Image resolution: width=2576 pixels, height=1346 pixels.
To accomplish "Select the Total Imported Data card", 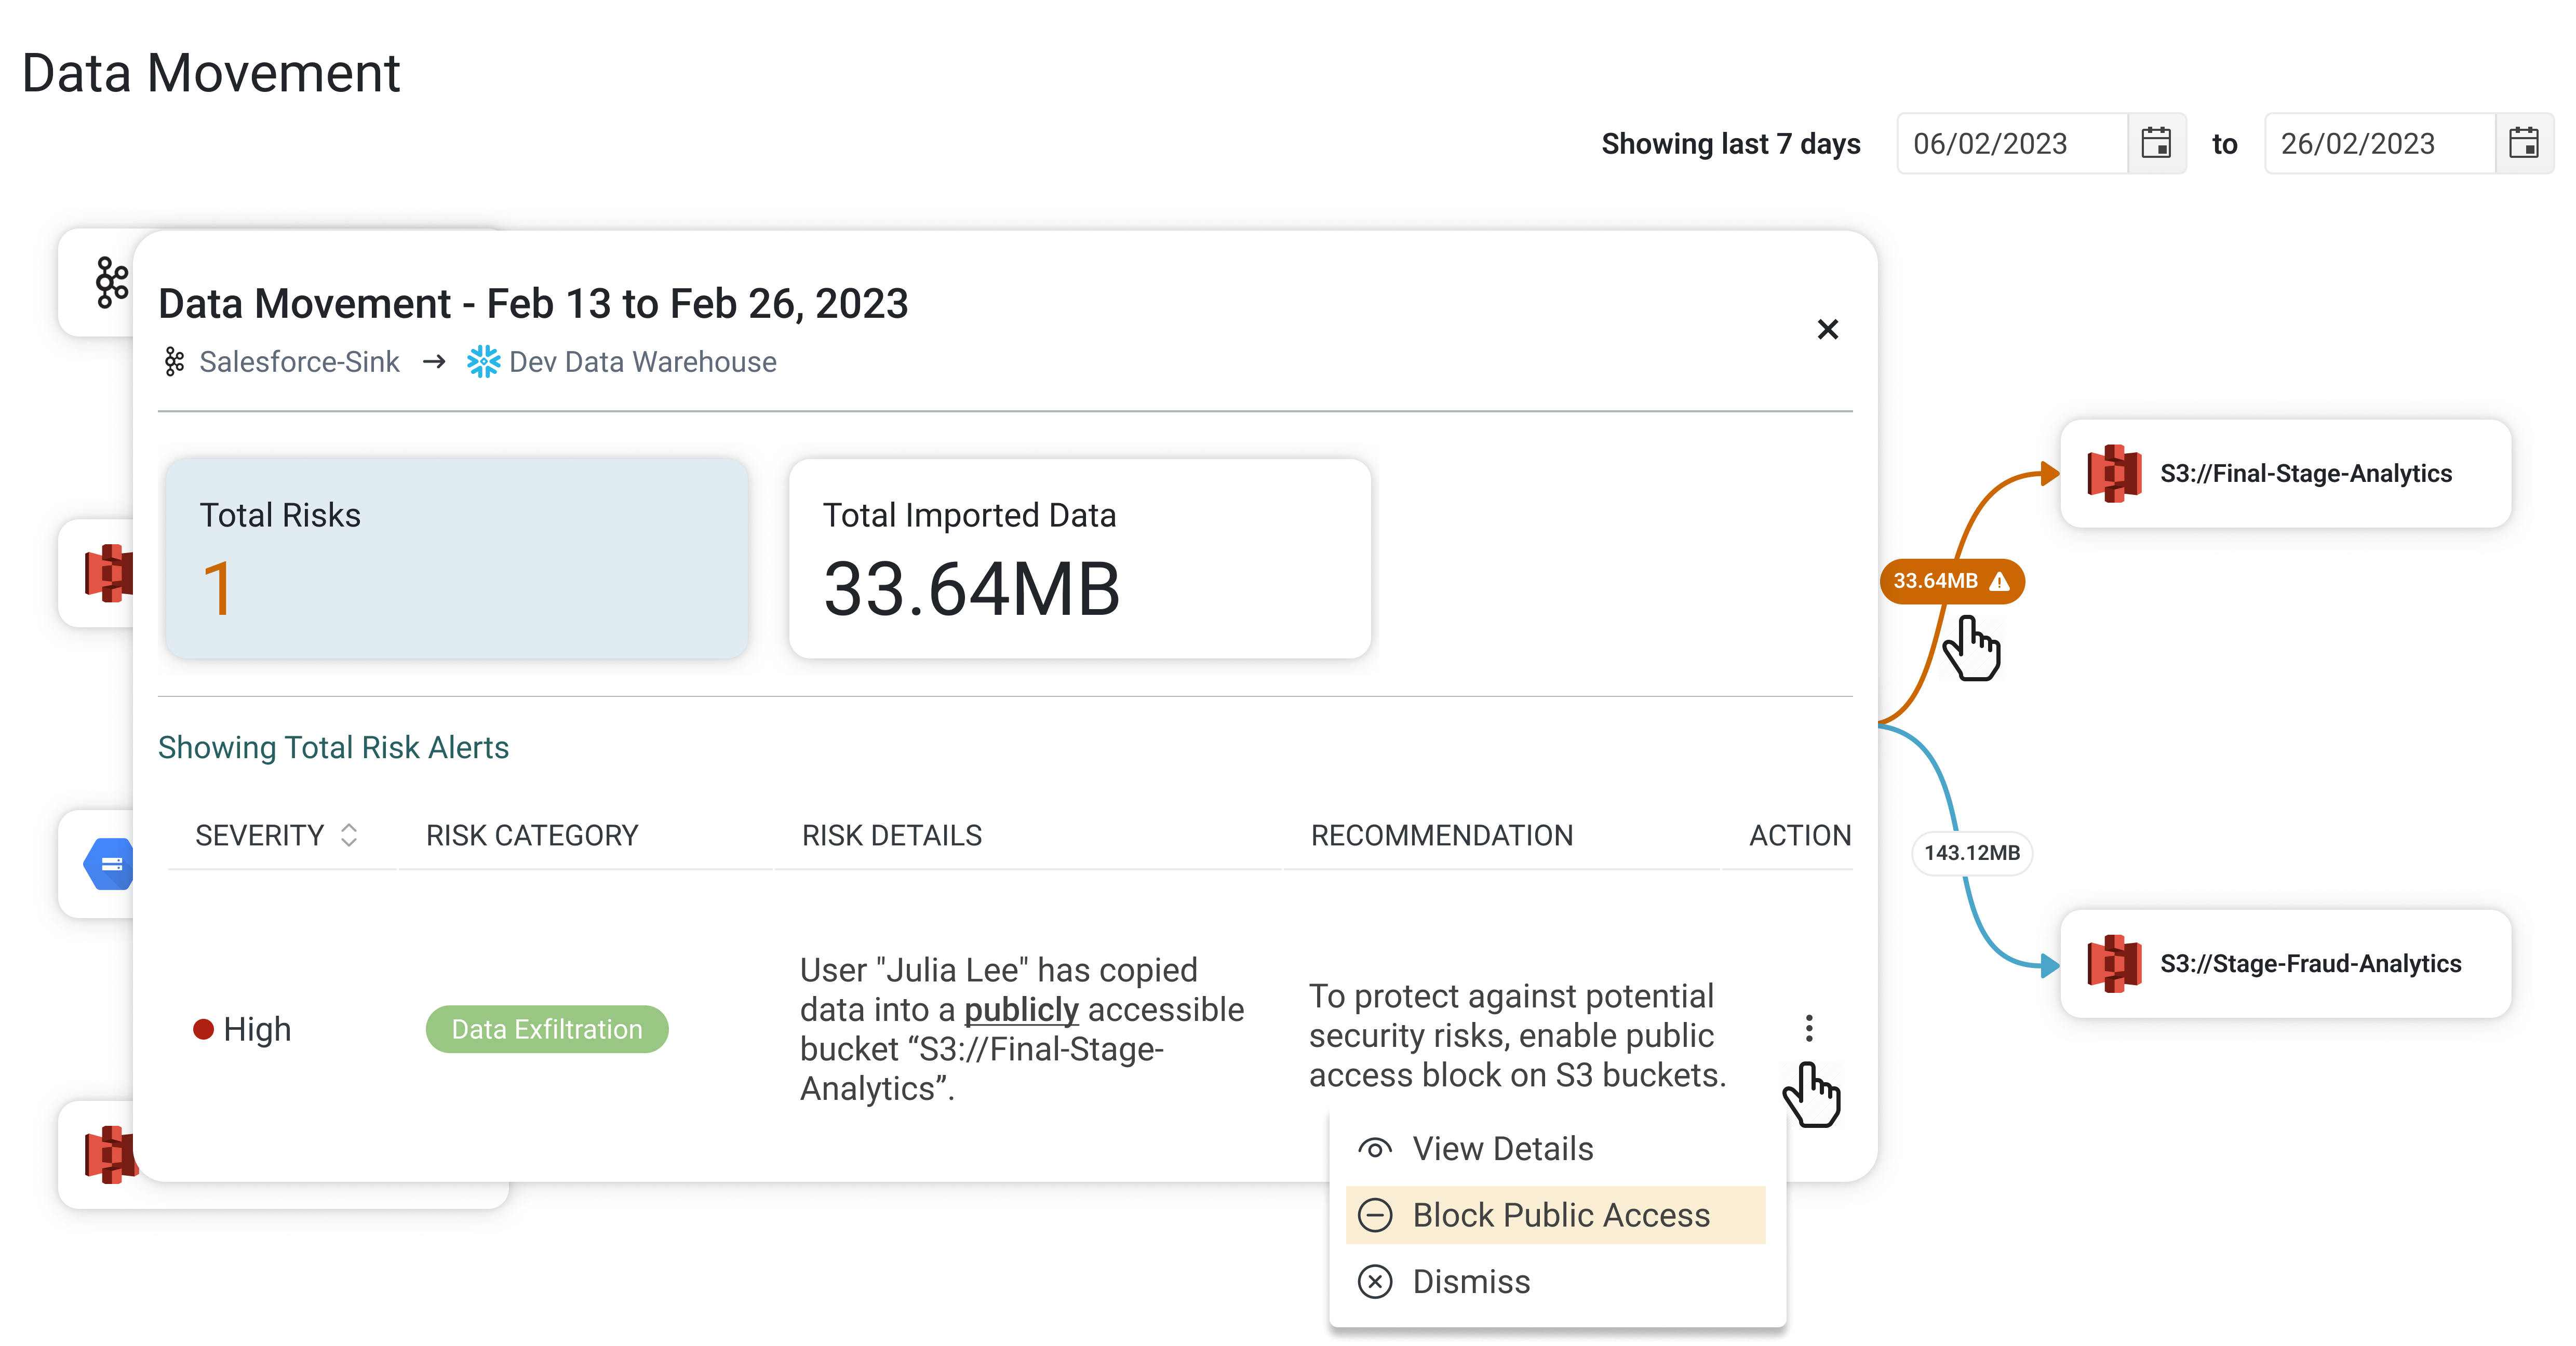I will pyautogui.click(x=1080, y=559).
